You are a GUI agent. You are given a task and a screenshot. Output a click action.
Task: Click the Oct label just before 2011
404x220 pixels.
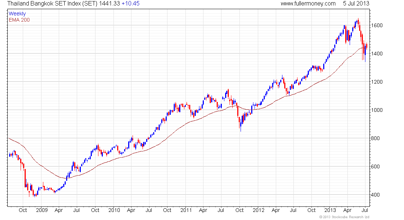(x=167, y=210)
